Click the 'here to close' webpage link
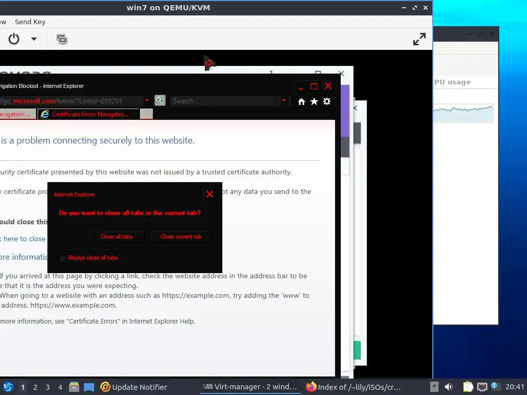Screen dimensions: 527x395 point(23,239)
